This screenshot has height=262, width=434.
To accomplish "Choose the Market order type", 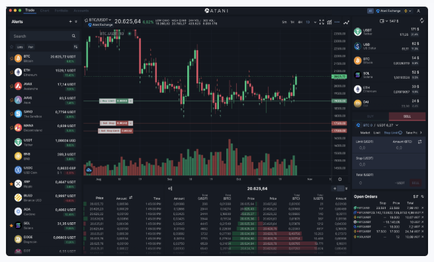I will click(365, 133).
